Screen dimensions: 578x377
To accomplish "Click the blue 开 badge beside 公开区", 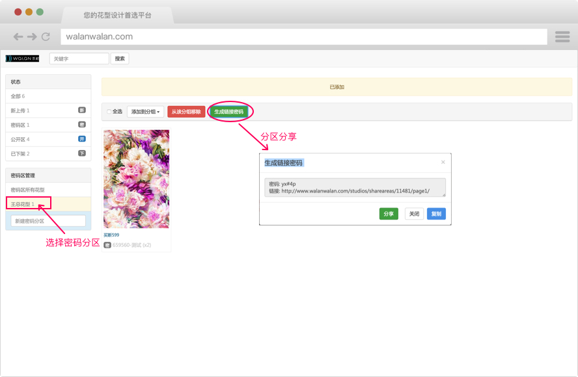I will click(x=82, y=139).
